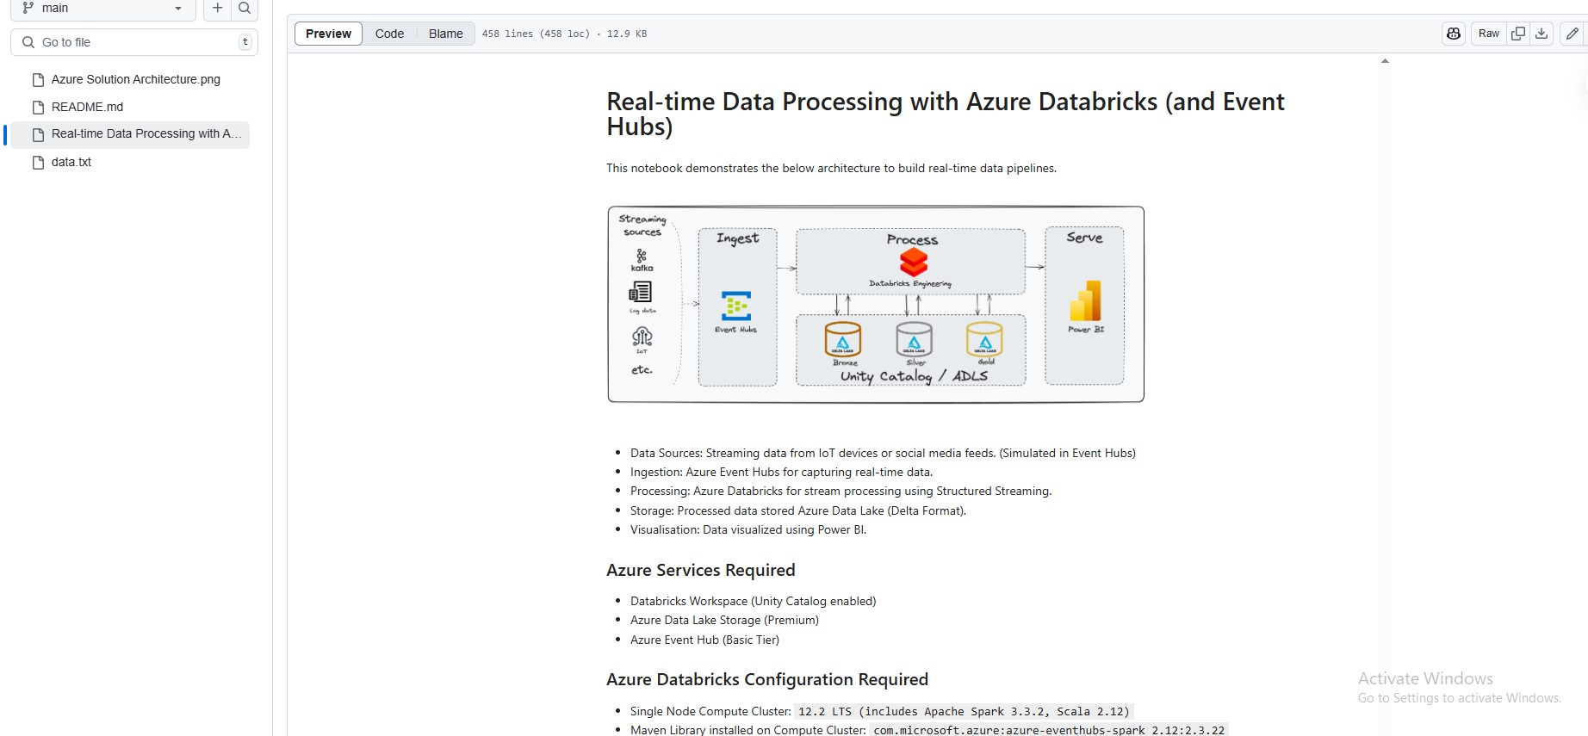1588x736 pixels.
Task: Click the git branch icon
Action: (28, 8)
